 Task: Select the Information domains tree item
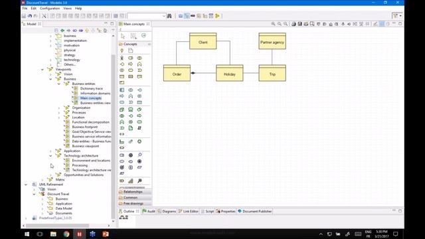click(95, 94)
